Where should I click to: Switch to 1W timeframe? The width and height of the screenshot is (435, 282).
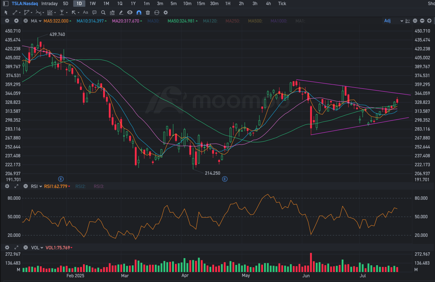(93, 4)
